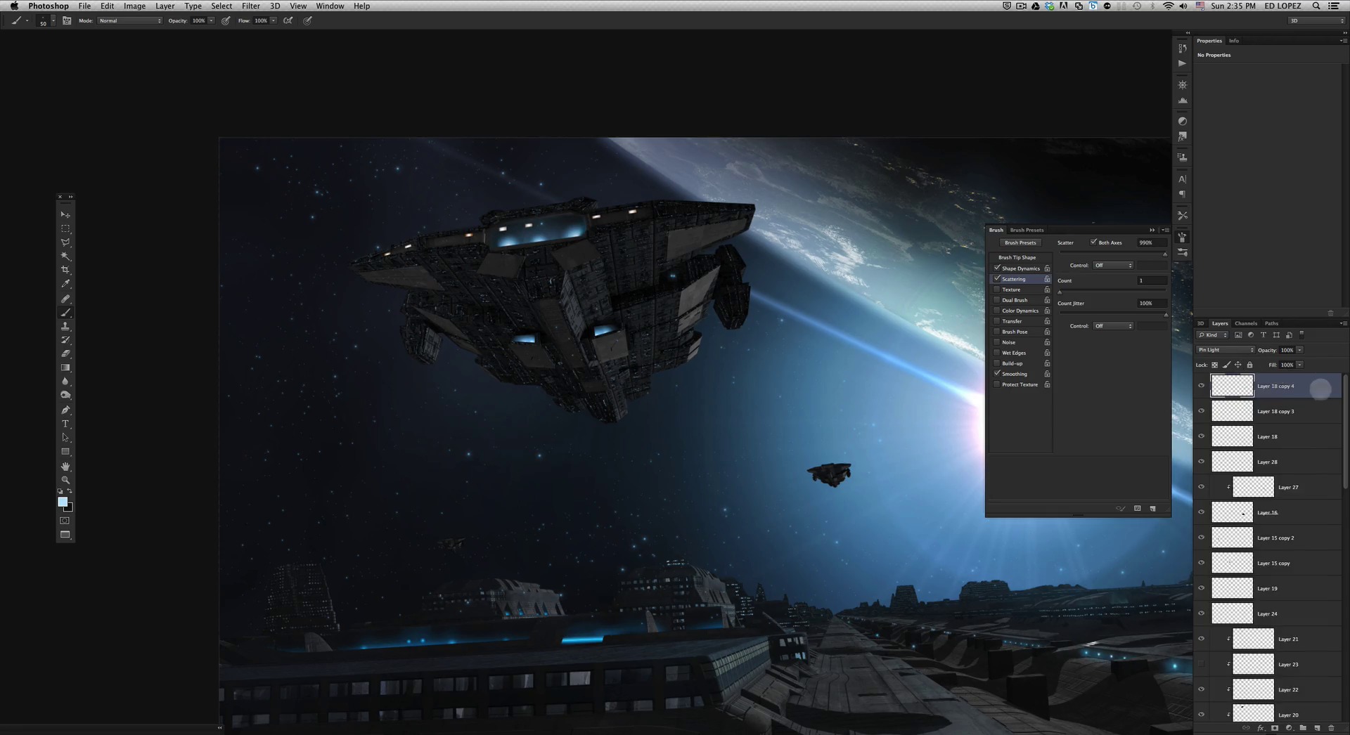Viewport: 1350px width, 735px height.
Task: Switch to Paths tab
Action: [1271, 323]
